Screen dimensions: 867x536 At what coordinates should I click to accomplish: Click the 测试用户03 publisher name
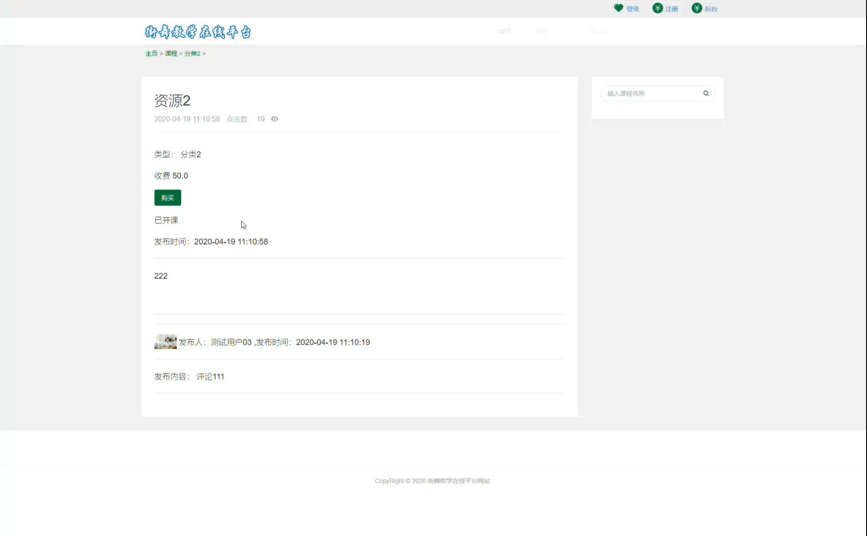coord(231,342)
